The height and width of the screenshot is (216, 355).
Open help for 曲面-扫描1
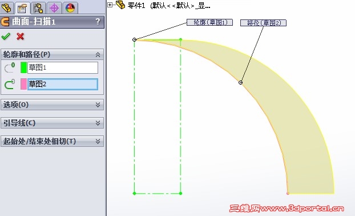pyautogui.click(x=98, y=22)
